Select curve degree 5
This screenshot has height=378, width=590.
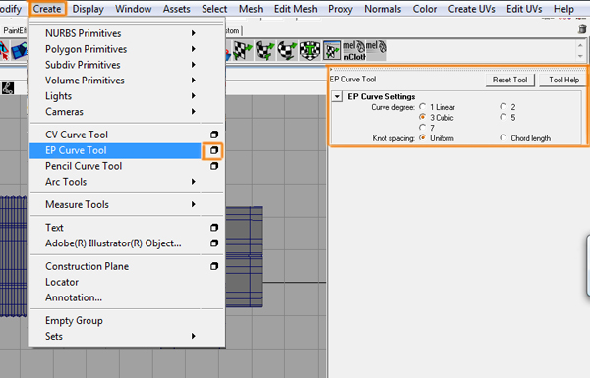coord(503,117)
